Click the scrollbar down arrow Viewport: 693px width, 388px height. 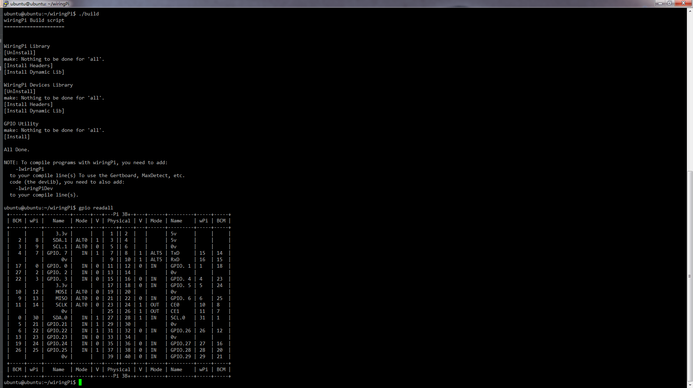690,385
